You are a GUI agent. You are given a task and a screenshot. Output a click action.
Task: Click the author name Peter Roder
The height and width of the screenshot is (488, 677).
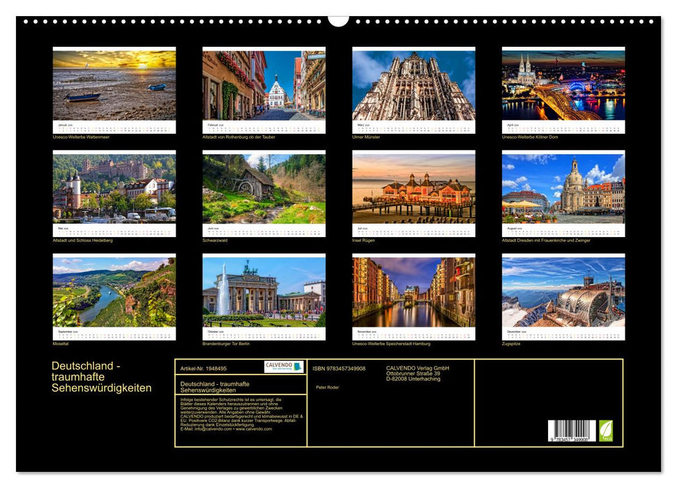[x=327, y=387]
